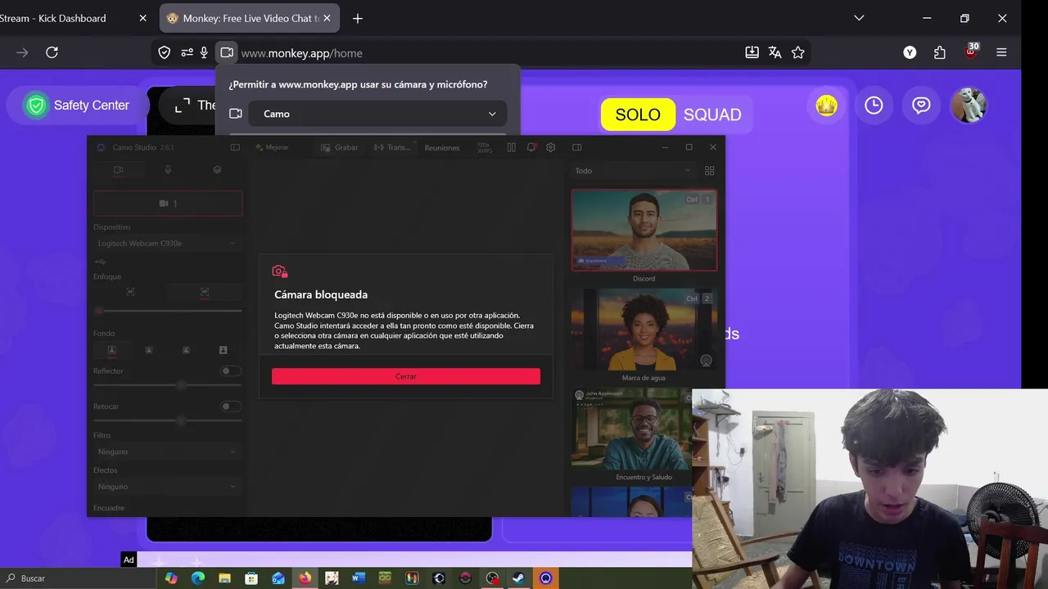The height and width of the screenshot is (589, 1048).
Task: Click the Mejorar button in Camo Studio
Action: pyautogui.click(x=272, y=148)
